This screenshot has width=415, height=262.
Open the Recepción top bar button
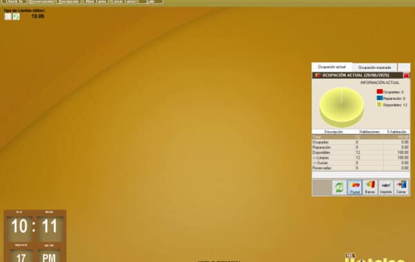click(68, 1)
